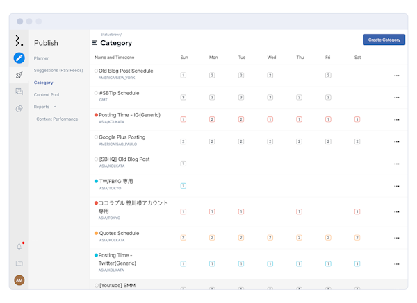This screenshot has width=417, height=303.
Task: Toggle the hamburger menu beside Category title
Action: pos(95,43)
